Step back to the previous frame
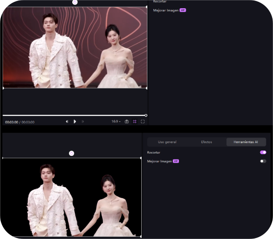The image size is (273, 239). click(67, 122)
